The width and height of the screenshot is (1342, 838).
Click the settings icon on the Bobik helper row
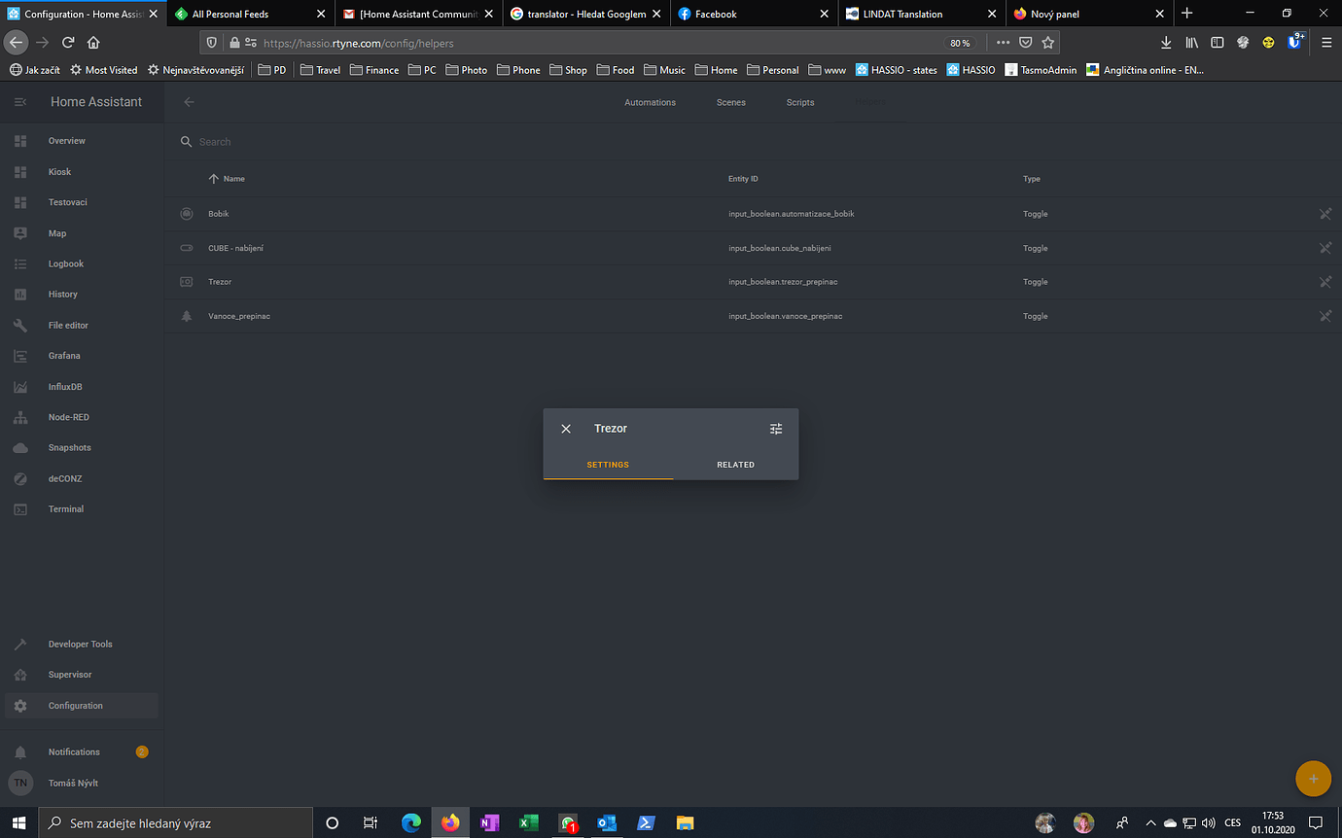click(x=1324, y=214)
